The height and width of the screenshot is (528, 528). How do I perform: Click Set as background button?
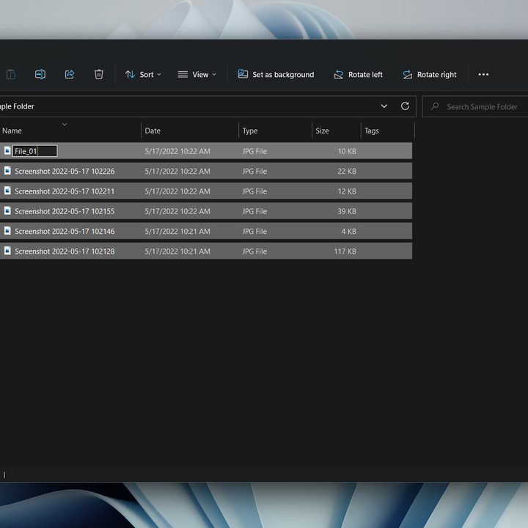(x=276, y=74)
